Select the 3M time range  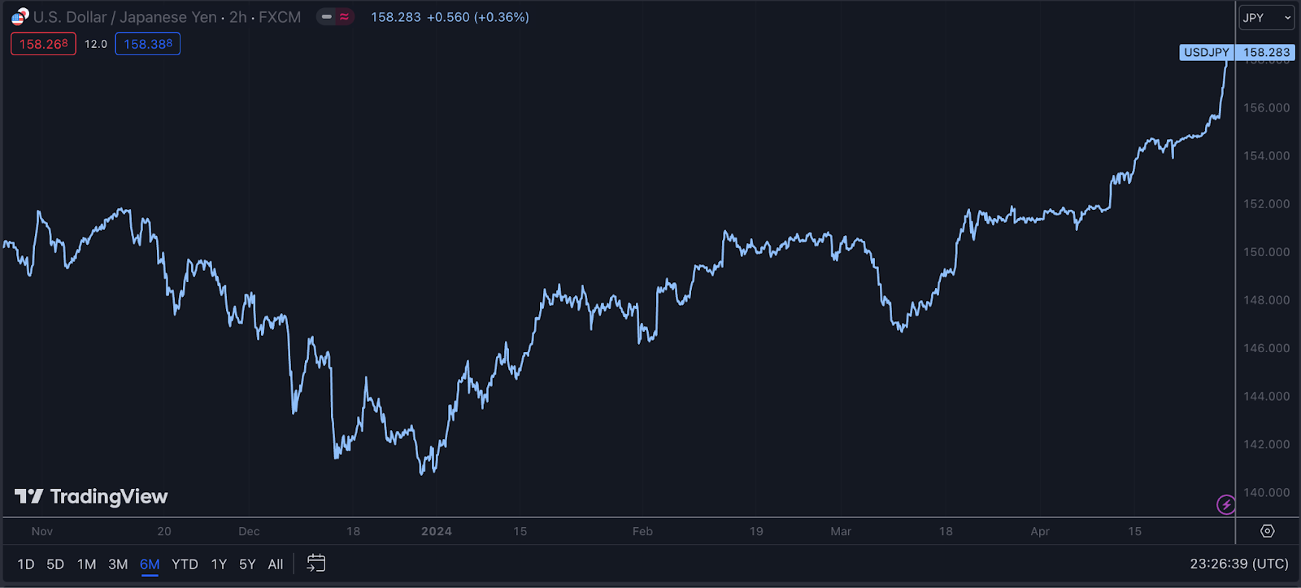(x=118, y=564)
